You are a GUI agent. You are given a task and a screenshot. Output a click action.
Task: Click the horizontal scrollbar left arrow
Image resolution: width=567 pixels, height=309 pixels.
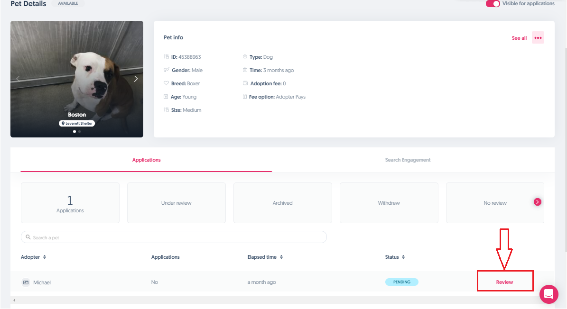tap(14, 300)
